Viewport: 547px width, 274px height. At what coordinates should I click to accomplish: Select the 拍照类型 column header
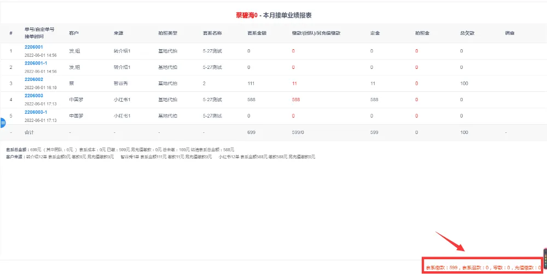[x=167, y=33]
